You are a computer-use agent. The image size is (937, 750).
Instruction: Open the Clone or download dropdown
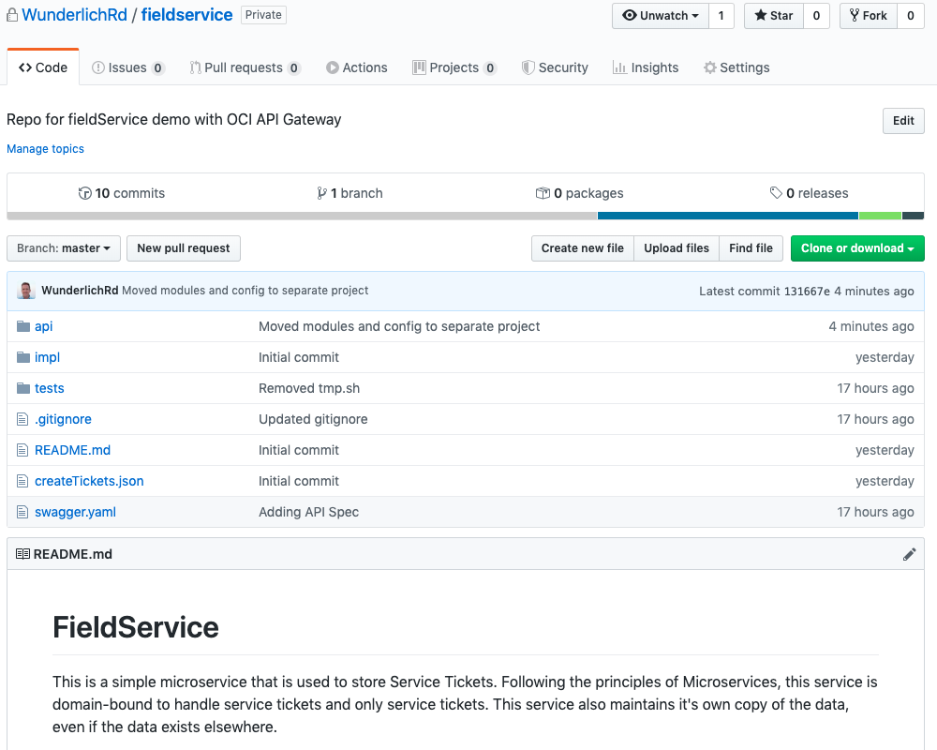tap(856, 247)
